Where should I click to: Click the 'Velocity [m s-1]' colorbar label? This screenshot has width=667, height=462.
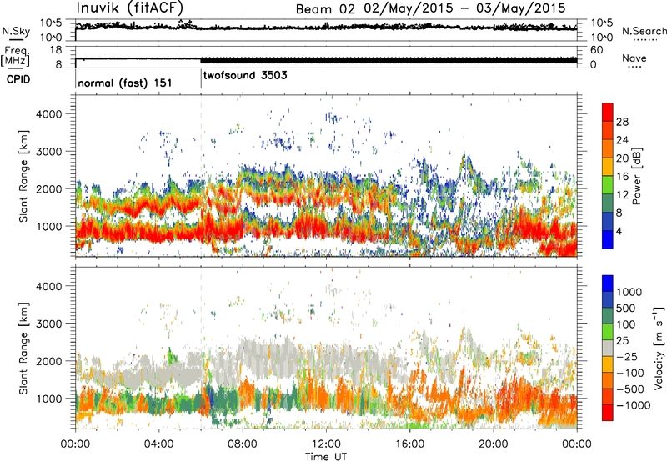(659, 348)
